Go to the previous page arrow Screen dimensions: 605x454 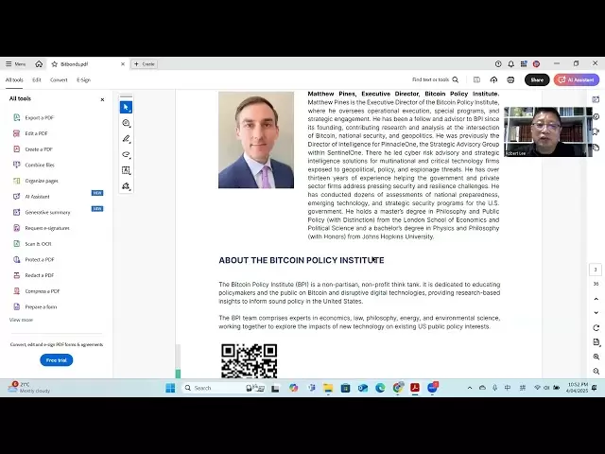(x=596, y=299)
